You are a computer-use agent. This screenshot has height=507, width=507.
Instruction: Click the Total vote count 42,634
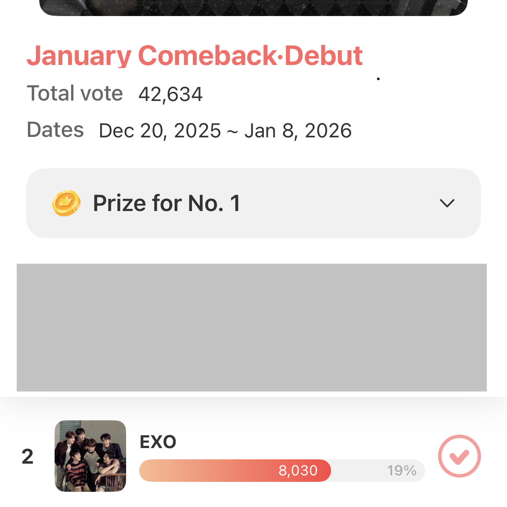(170, 94)
